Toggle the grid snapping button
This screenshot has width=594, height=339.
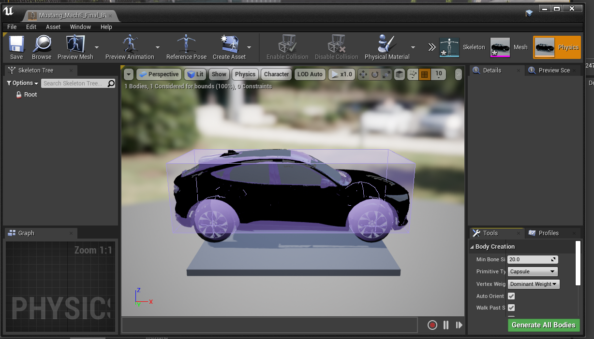coord(425,74)
